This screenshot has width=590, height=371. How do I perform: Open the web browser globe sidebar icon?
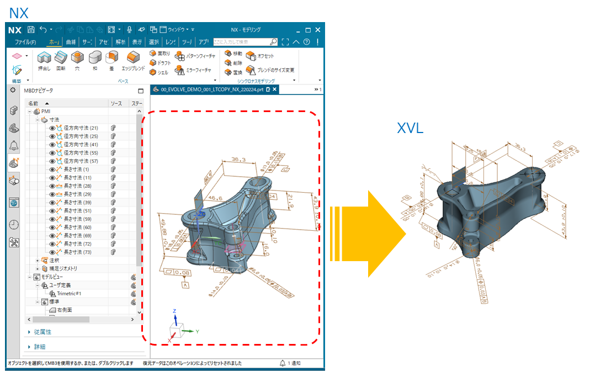[x=14, y=203]
